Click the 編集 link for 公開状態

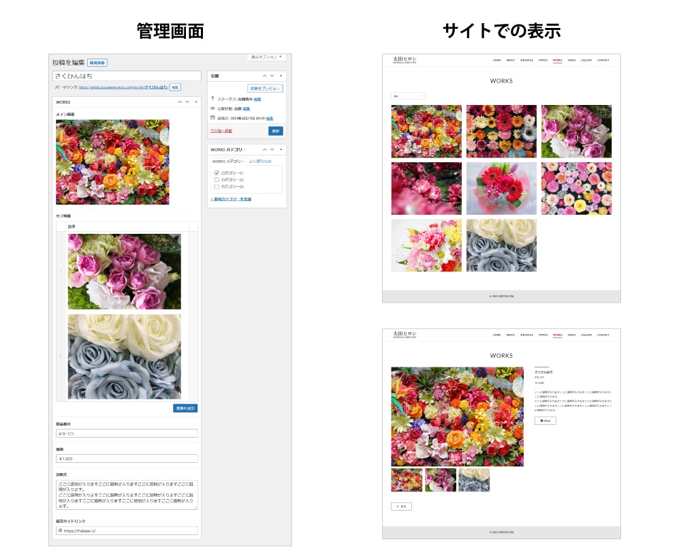click(247, 108)
